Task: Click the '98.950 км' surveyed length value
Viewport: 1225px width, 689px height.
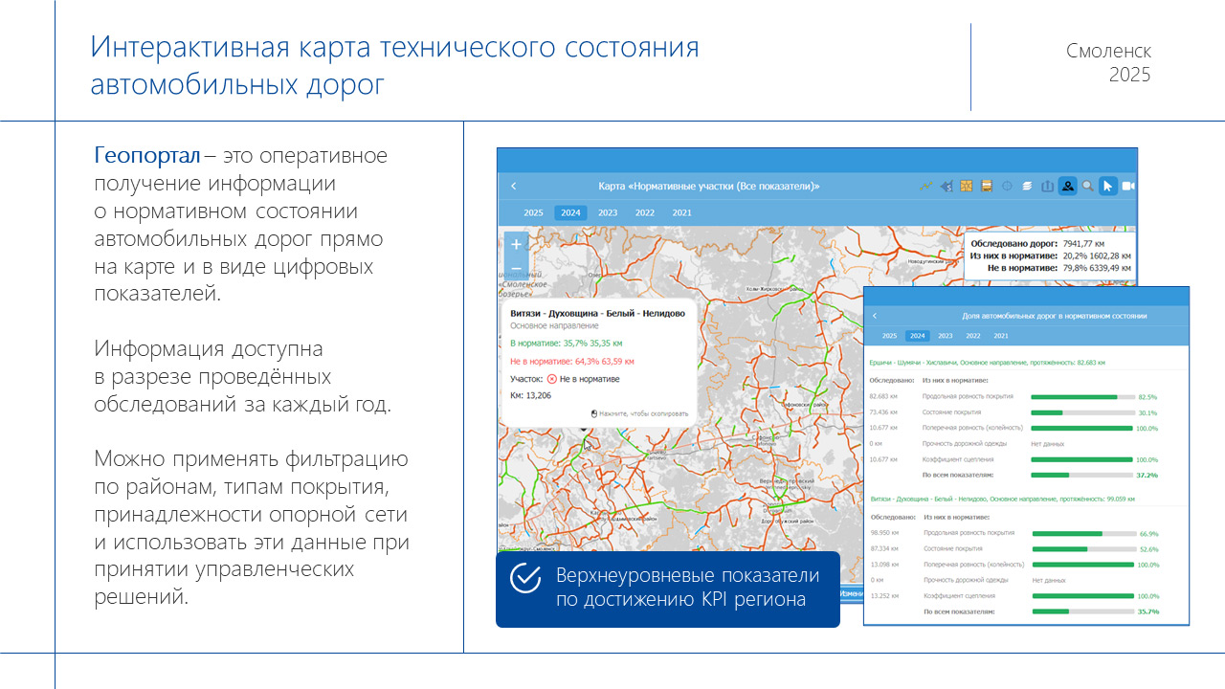Action: coord(883,533)
